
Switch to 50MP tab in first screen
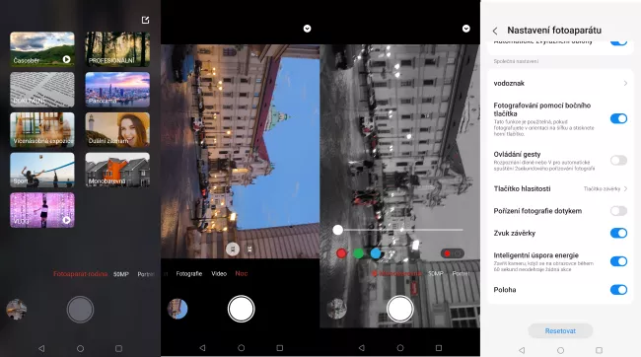point(121,274)
